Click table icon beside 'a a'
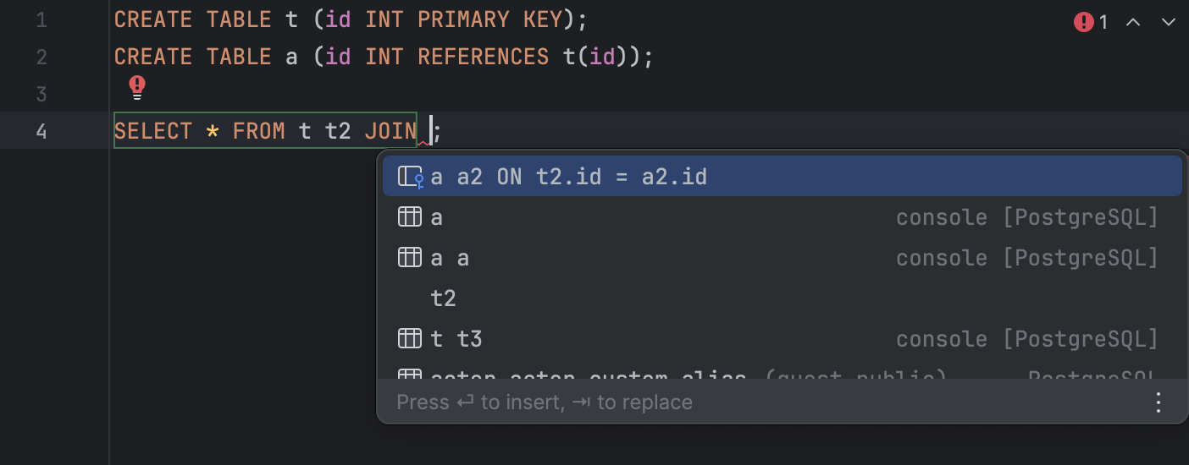The image size is (1189, 465). pos(410,258)
